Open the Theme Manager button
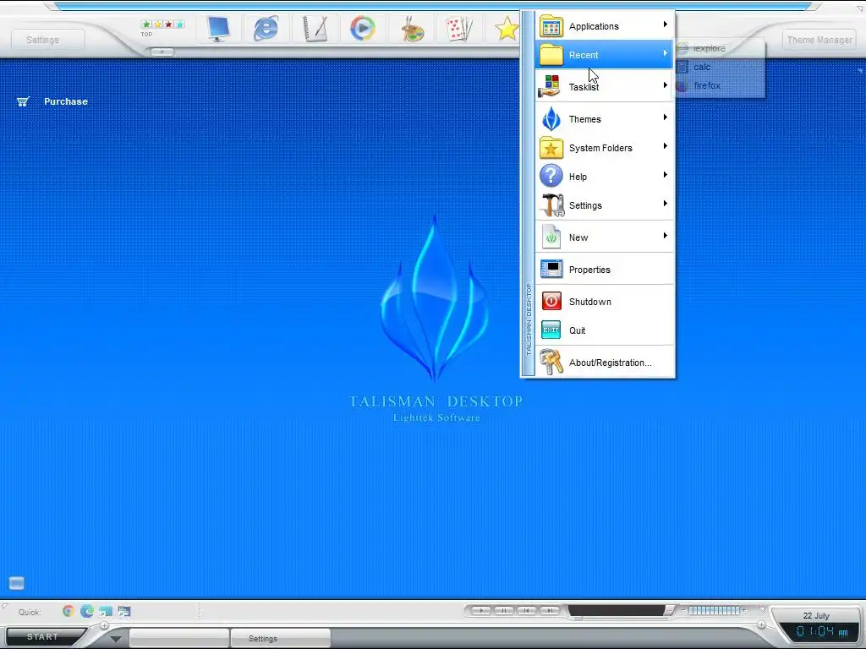Image resolution: width=866 pixels, height=649 pixels. 819,40
